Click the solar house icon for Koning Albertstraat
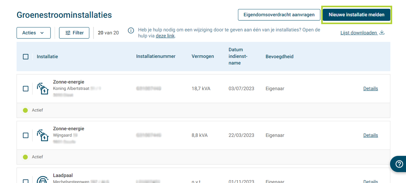 (x=43, y=89)
